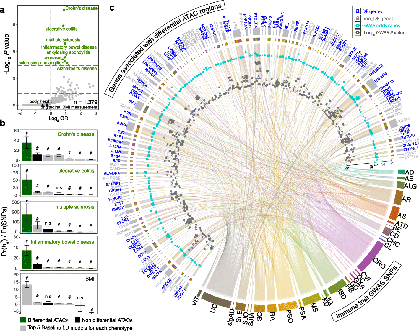The height and width of the screenshot is (331, 419).
Task: Click the KCTD6 gene label
Action: (x=142, y=83)
